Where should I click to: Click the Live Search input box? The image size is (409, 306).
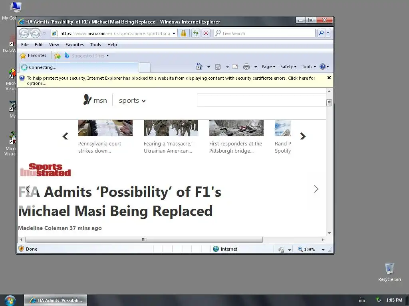(x=265, y=33)
